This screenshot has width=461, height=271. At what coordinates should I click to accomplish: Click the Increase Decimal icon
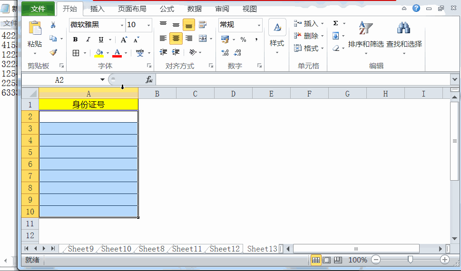225,53
